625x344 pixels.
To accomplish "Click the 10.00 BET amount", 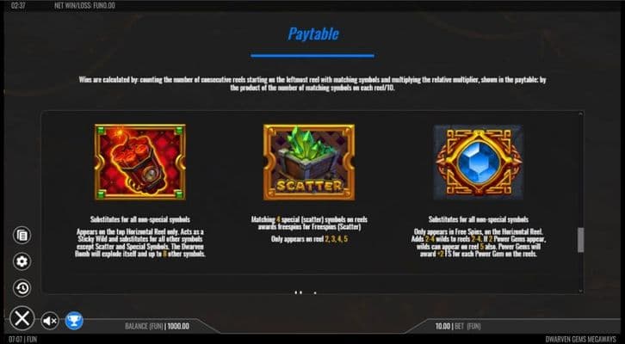I will click(x=458, y=327).
